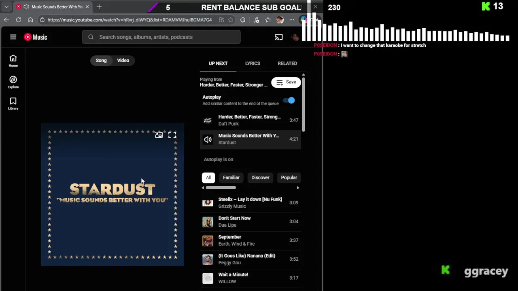
Task: Click the September track thumbnail
Action: (x=208, y=241)
